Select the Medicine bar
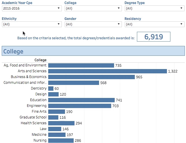Viewport: 186px width, 143px height. [57, 135]
